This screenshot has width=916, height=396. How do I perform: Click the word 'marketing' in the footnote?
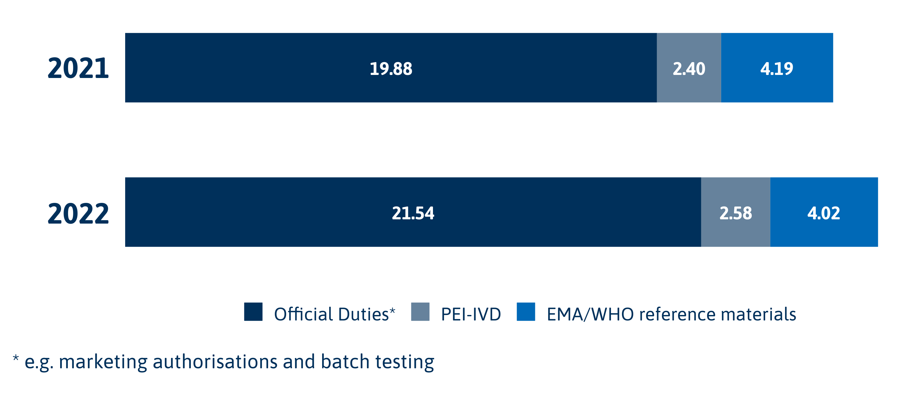point(103,362)
